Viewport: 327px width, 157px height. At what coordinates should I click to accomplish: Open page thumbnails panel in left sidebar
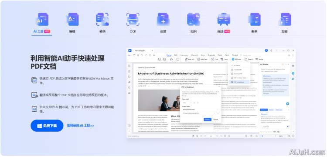coord(129,66)
